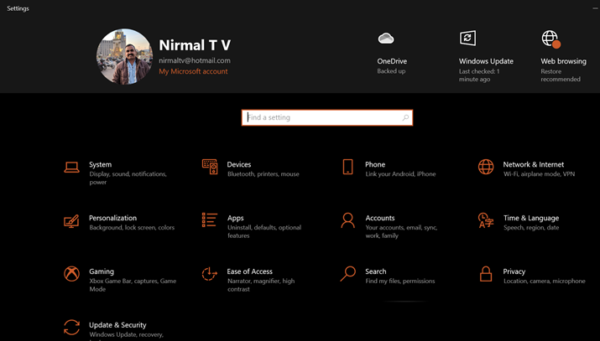Click 'Wi-Fi, airplane mode, VPN' description
The width and height of the screenshot is (600, 341).
point(539,174)
